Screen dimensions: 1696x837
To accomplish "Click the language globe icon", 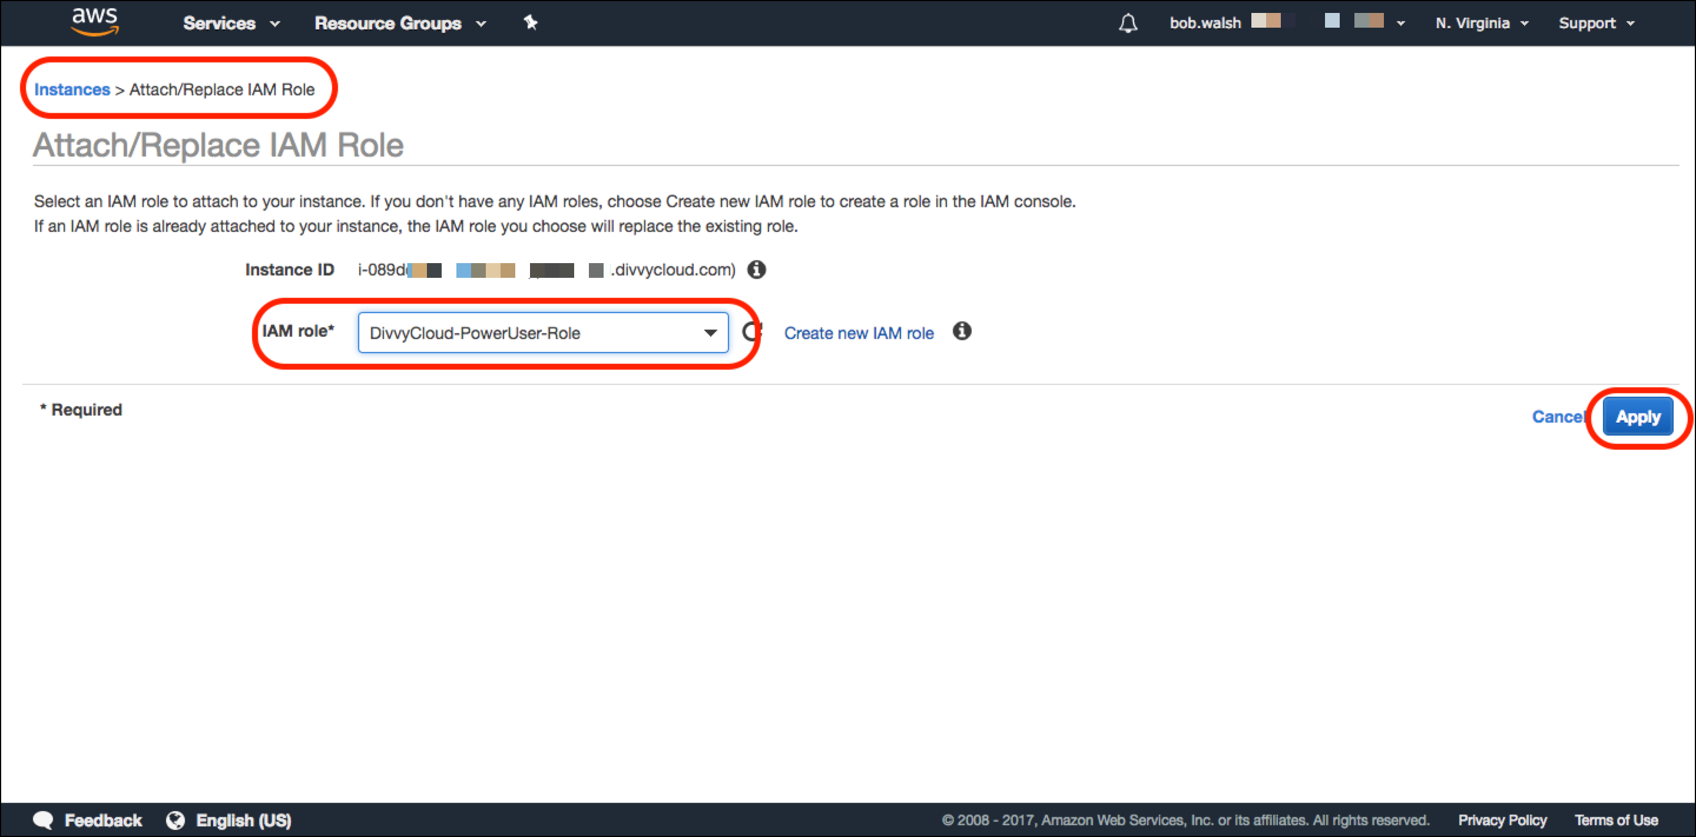I will pyautogui.click(x=175, y=820).
